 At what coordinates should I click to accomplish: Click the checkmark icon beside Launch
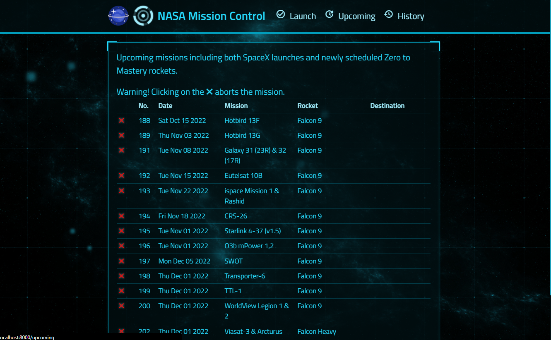pos(281,14)
